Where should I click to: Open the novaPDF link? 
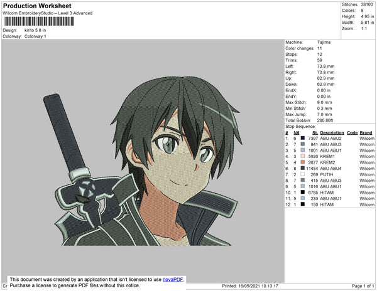(x=173, y=280)
